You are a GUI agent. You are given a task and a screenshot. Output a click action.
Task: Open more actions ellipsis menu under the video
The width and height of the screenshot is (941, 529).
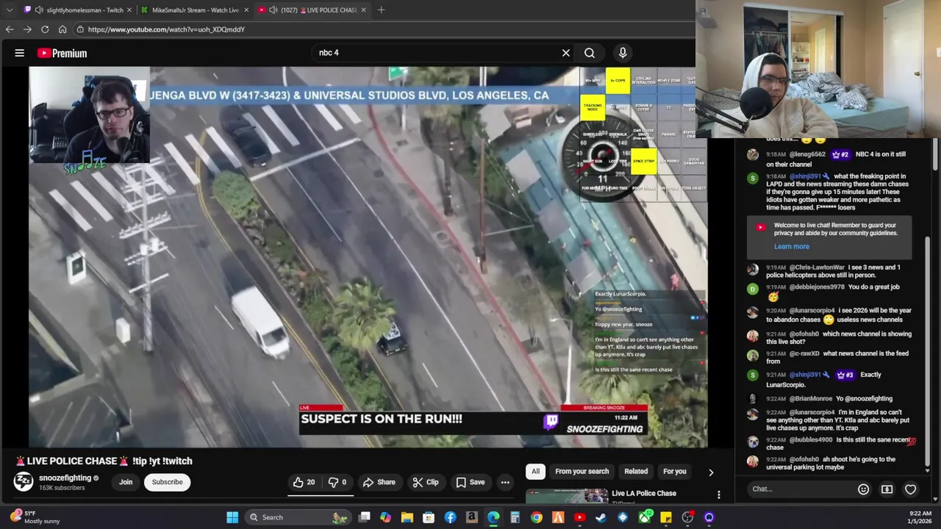(x=505, y=482)
